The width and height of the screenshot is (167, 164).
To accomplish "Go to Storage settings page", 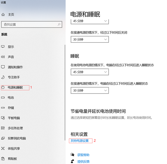I will pyautogui.click(x=11, y=108).
